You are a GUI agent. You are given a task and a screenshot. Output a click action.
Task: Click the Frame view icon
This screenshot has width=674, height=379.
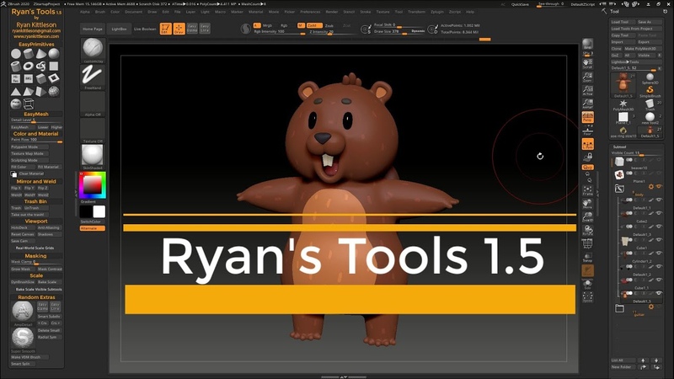click(587, 191)
